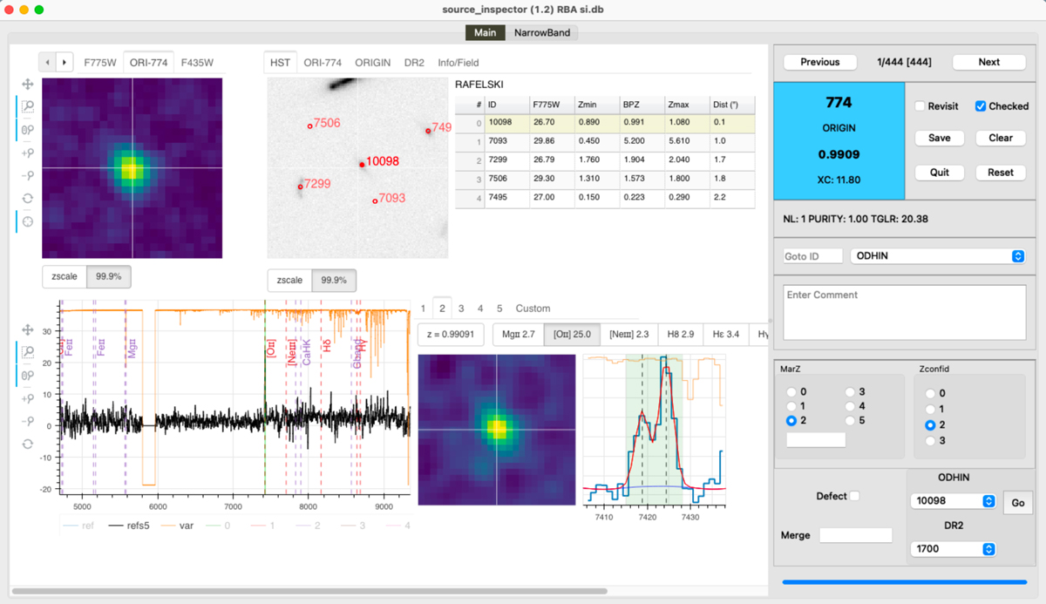This screenshot has width=1046, height=604.
Task: Click the Enter Comment text box
Action: [x=903, y=311]
